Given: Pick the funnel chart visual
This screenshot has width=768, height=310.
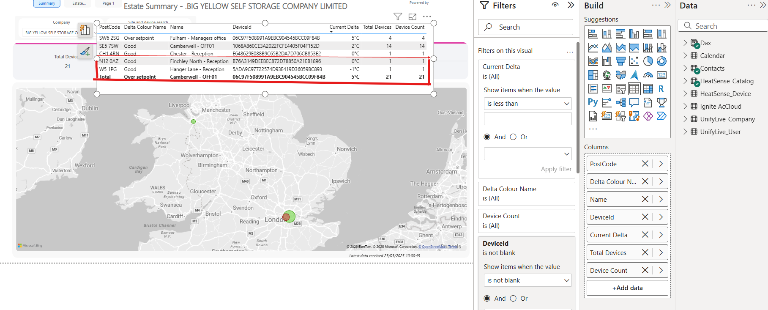Looking at the screenshot, I should pyautogui.click(x=620, y=61).
